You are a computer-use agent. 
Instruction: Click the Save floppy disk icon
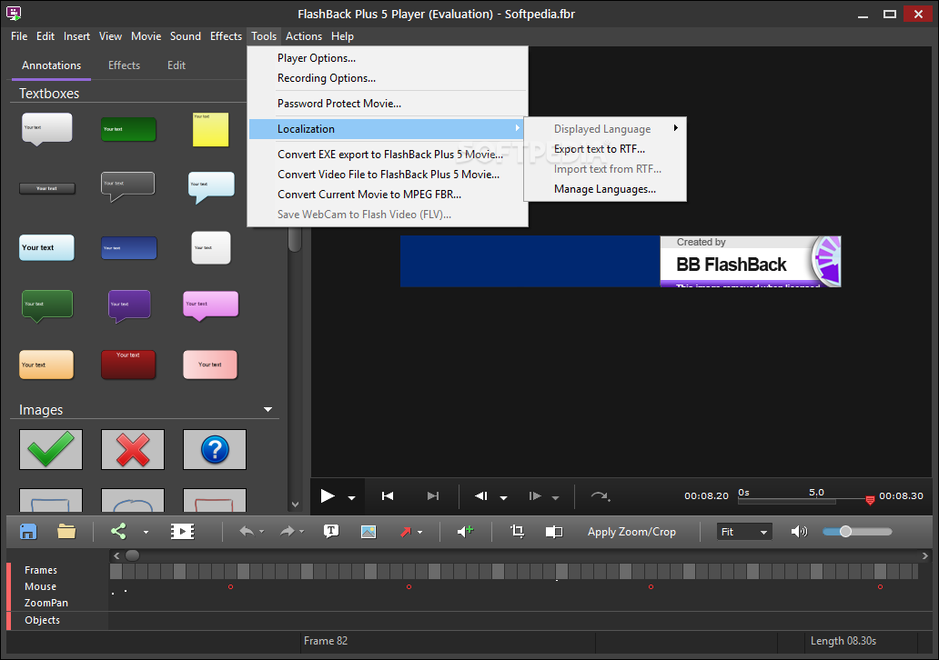click(28, 531)
